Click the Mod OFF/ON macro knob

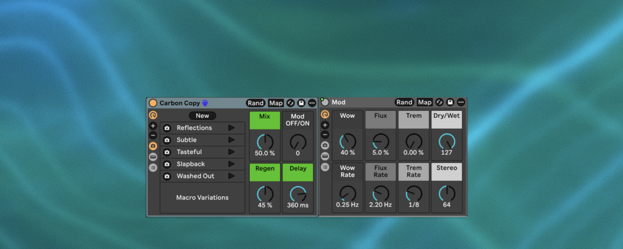click(298, 142)
